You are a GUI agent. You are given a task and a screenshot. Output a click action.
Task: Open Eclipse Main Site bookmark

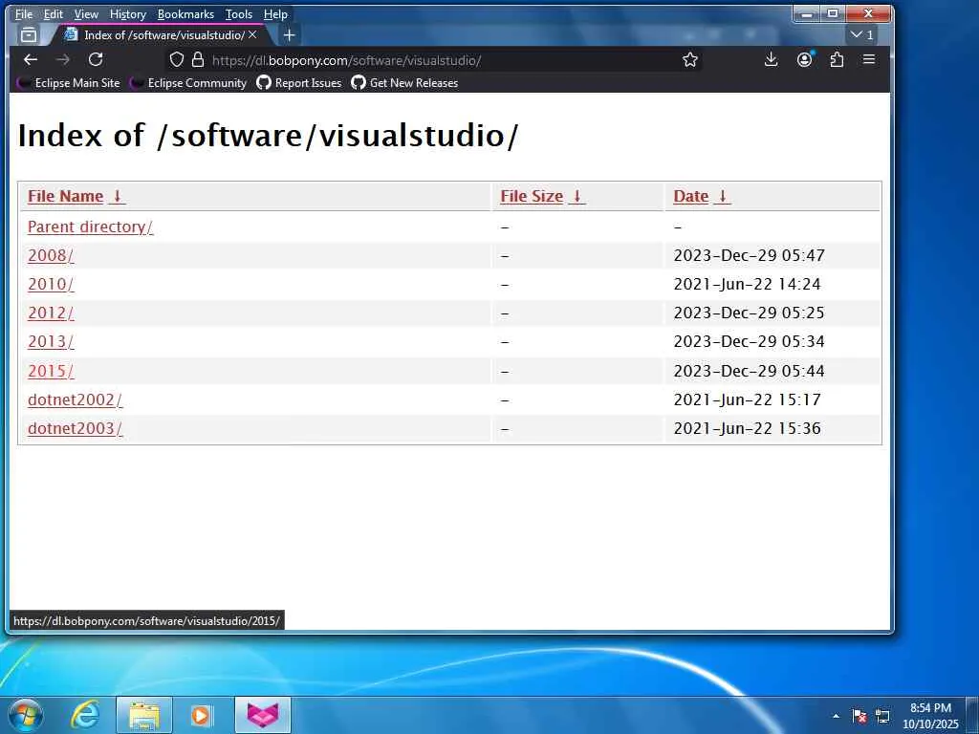click(x=69, y=83)
